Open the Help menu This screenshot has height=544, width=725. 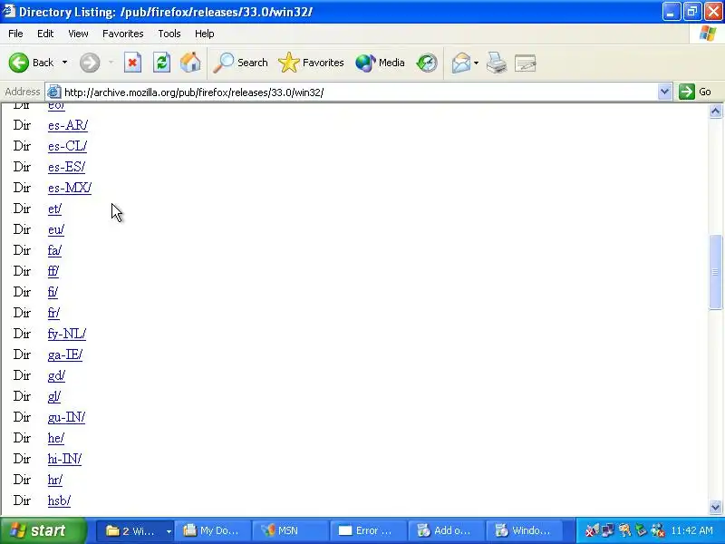point(205,34)
